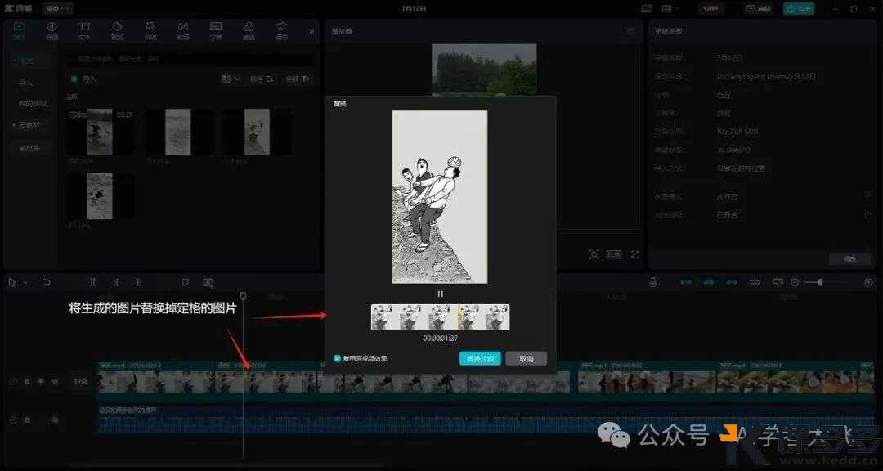Open the 全部 filter dropdown
Screen dimensions: 883x471
click(297, 78)
